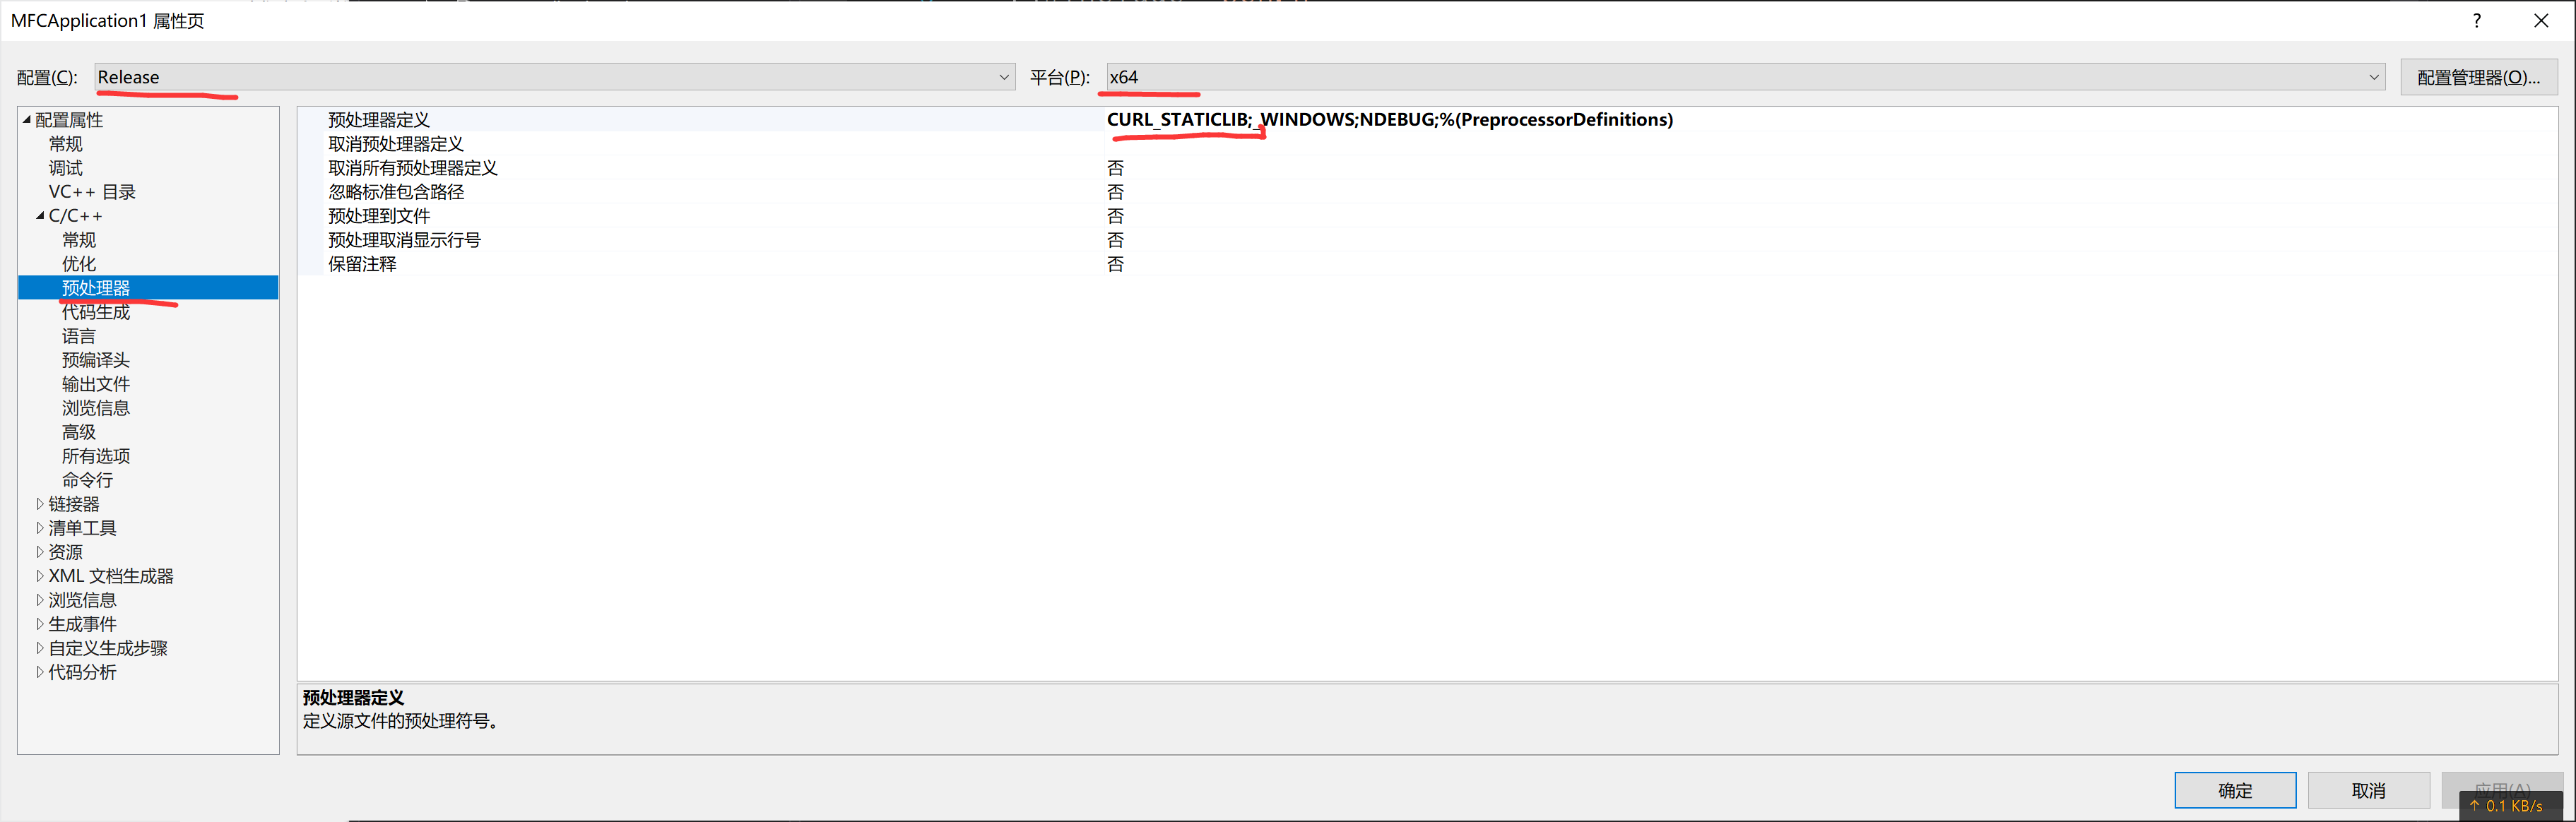Click the 取消所有预处理器定义 row value
Screen dimensions: 2576x822
tap(1115, 168)
